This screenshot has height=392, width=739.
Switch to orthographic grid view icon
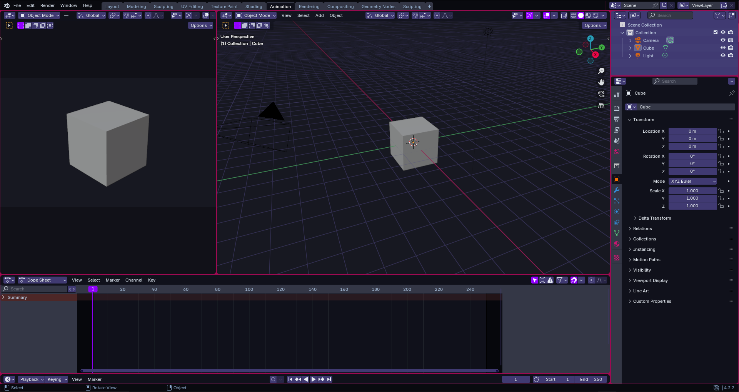pos(601,105)
